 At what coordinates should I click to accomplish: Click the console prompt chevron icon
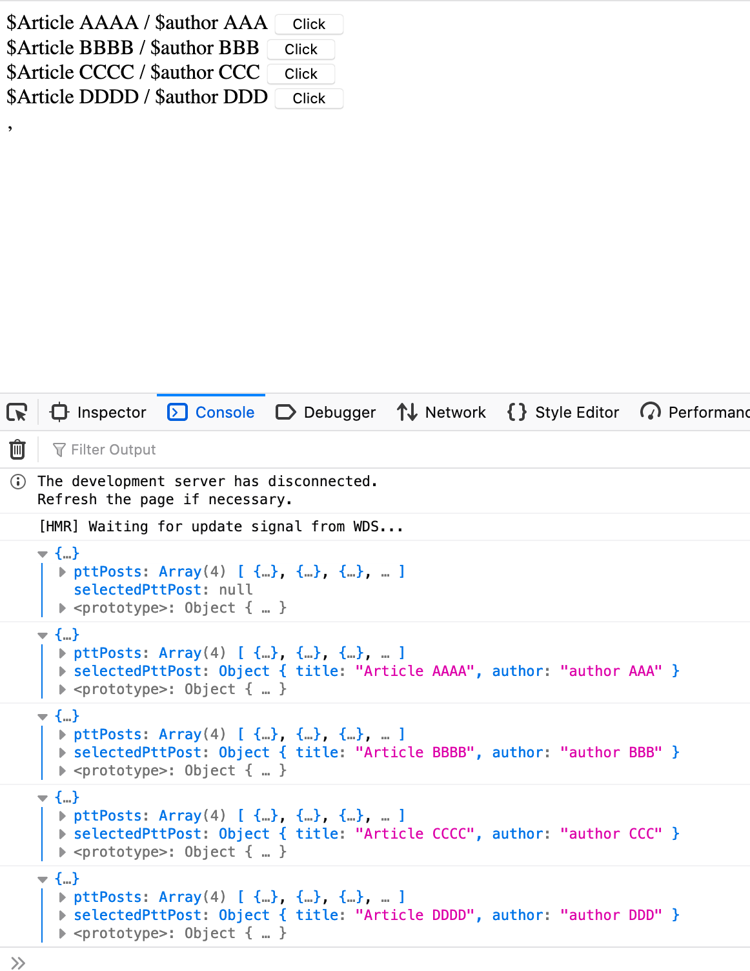(x=18, y=963)
